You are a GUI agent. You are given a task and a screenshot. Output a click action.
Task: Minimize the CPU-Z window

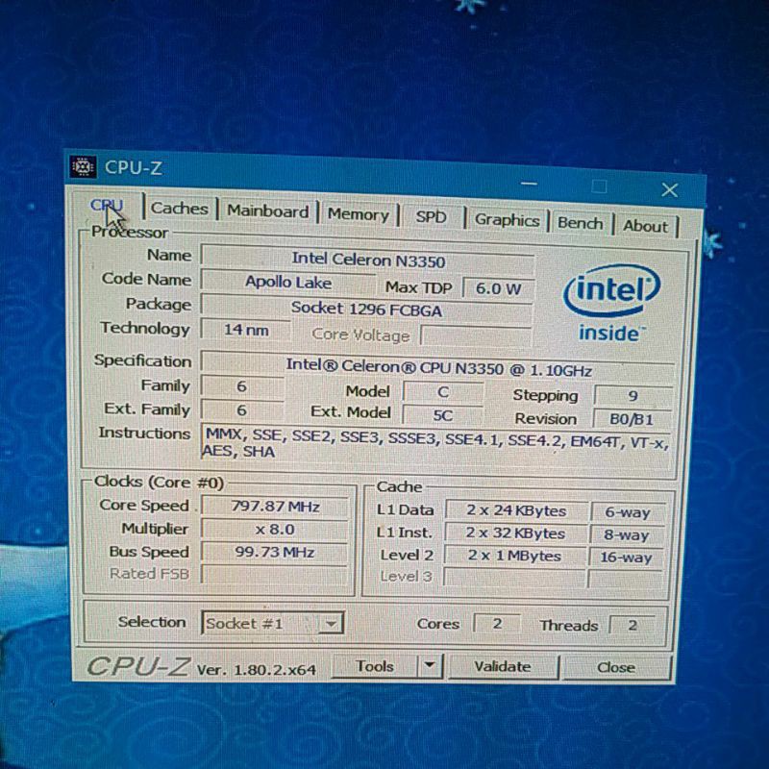point(529,183)
